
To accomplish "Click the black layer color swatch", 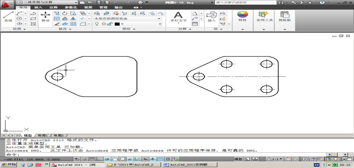I will coord(117,24).
